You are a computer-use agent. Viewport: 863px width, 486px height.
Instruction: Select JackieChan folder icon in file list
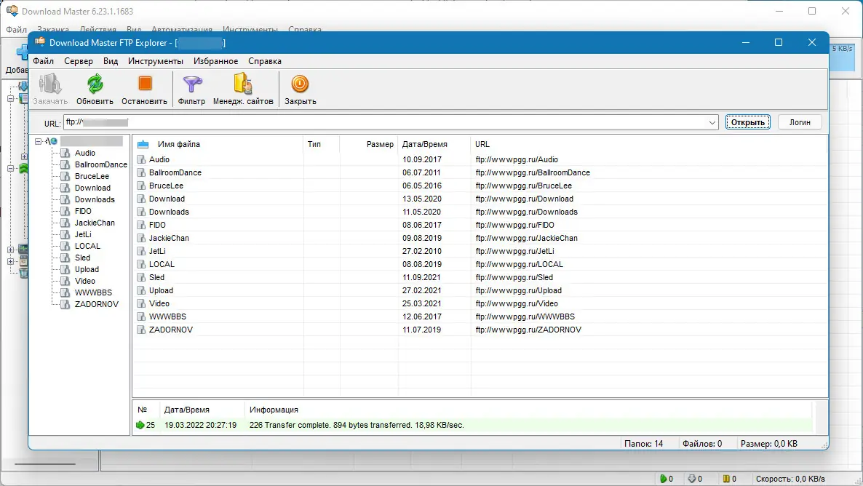click(141, 239)
